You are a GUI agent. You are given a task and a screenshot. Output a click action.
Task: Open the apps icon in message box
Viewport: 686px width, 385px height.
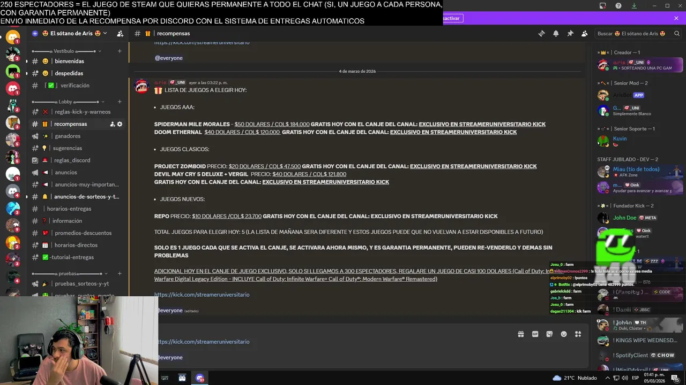pos(578,334)
